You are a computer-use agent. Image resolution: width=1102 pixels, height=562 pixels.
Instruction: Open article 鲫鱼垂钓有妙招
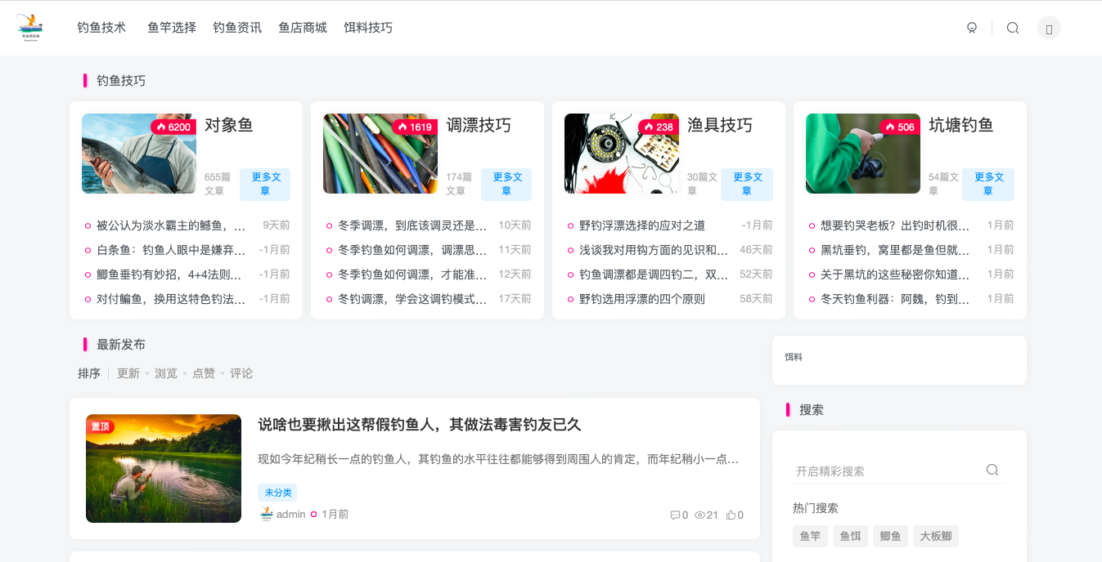tap(169, 274)
